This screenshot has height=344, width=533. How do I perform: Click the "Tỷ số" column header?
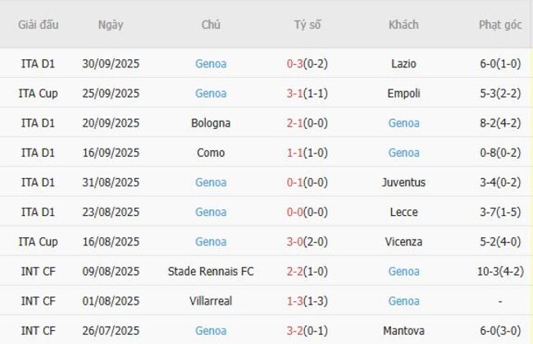307,25
